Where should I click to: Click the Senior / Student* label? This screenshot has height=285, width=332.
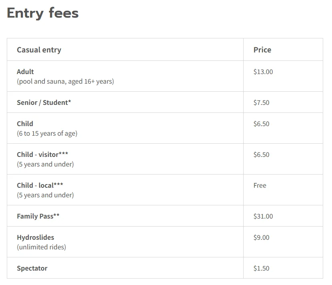pos(44,102)
